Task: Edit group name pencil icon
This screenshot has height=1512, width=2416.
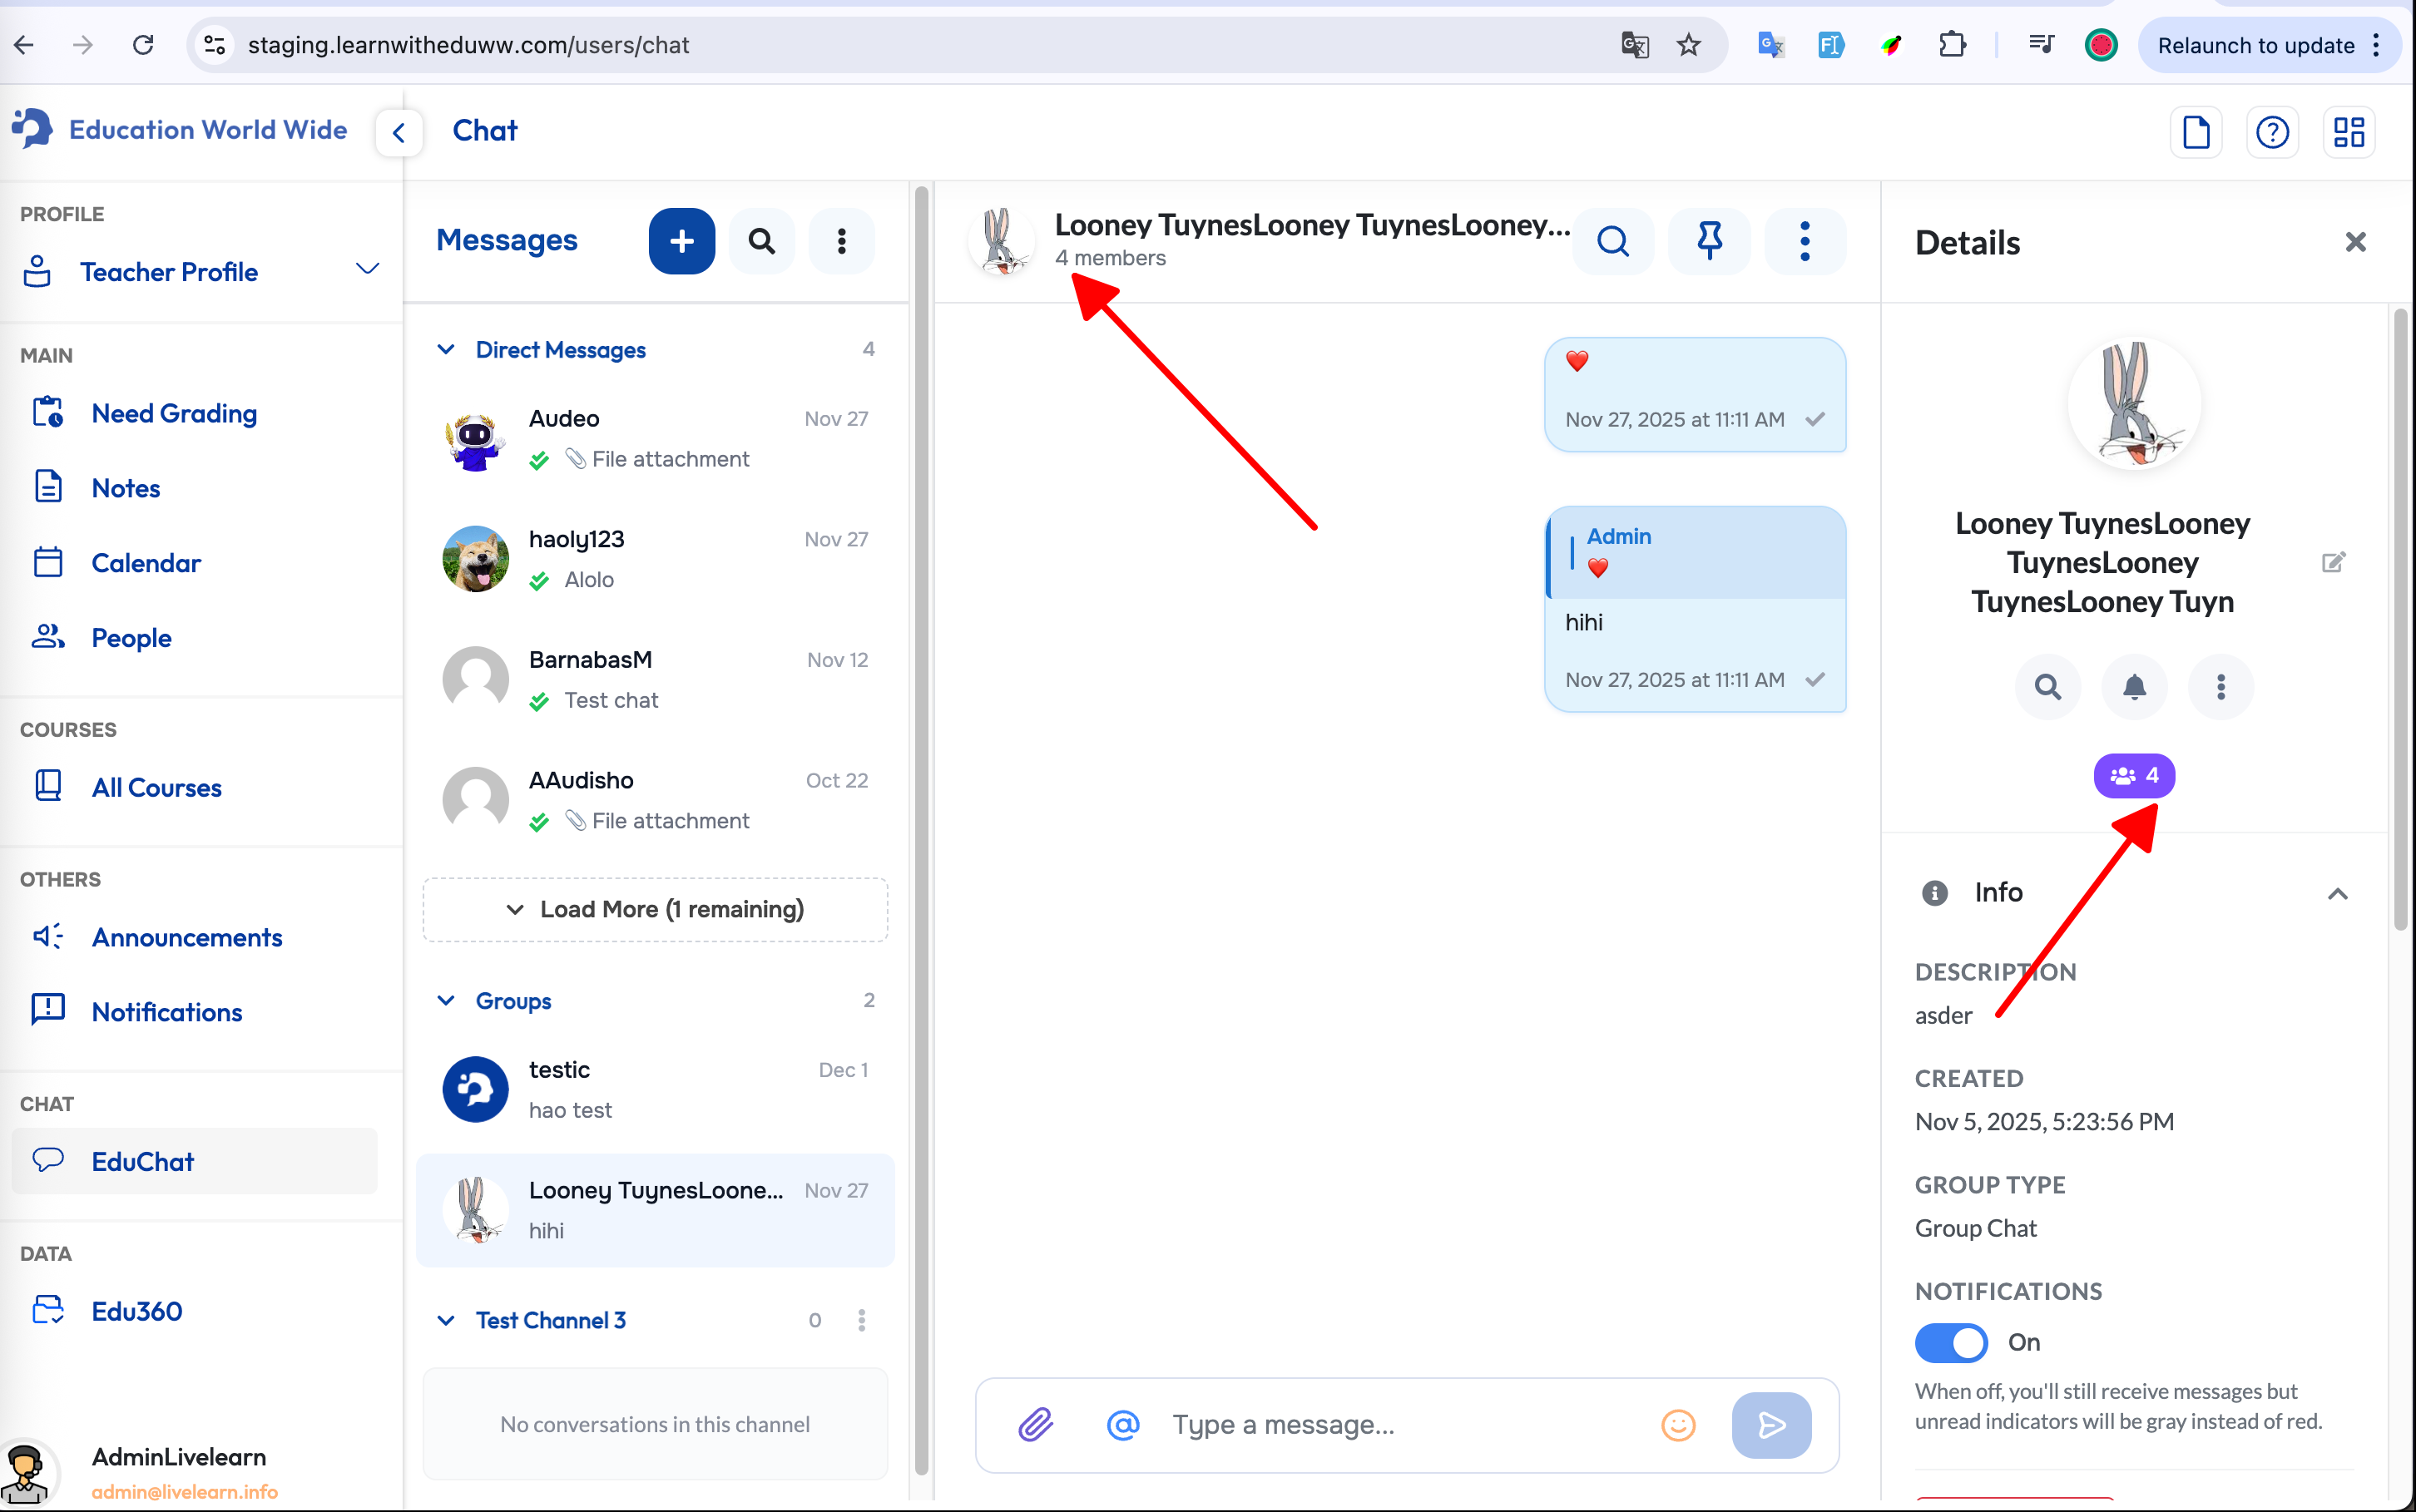Action: click(x=2332, y=562)
